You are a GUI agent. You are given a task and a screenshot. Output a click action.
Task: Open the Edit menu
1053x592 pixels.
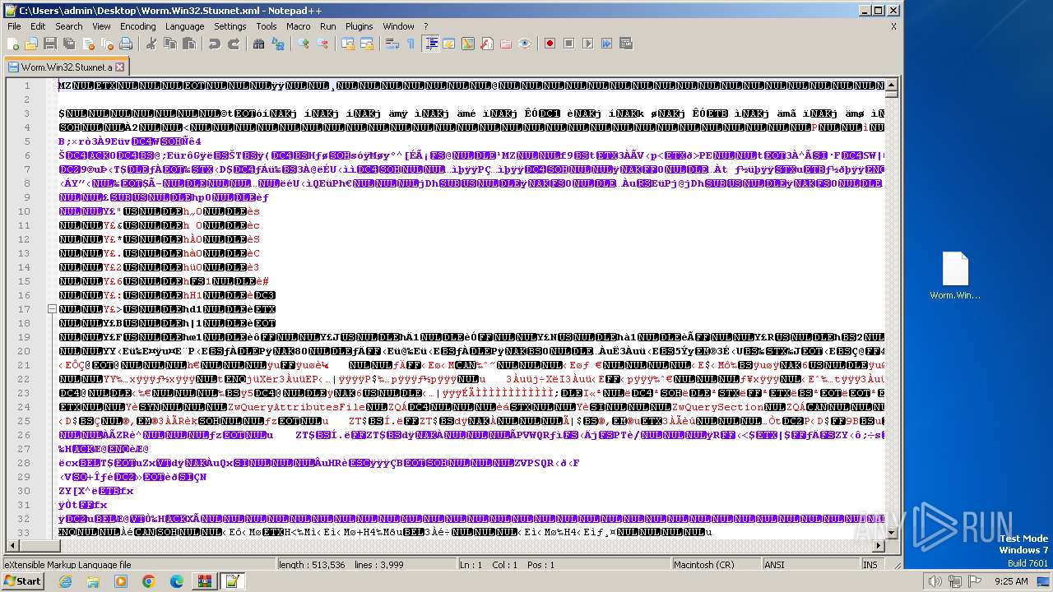click(38, 26)
